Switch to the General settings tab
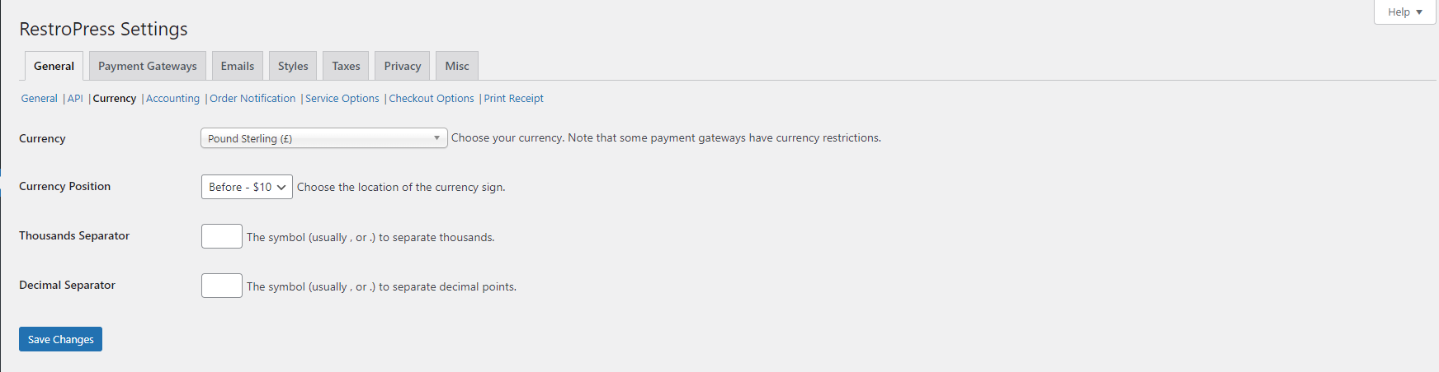The image size is (1439, 372). click(x=54, y=66)
